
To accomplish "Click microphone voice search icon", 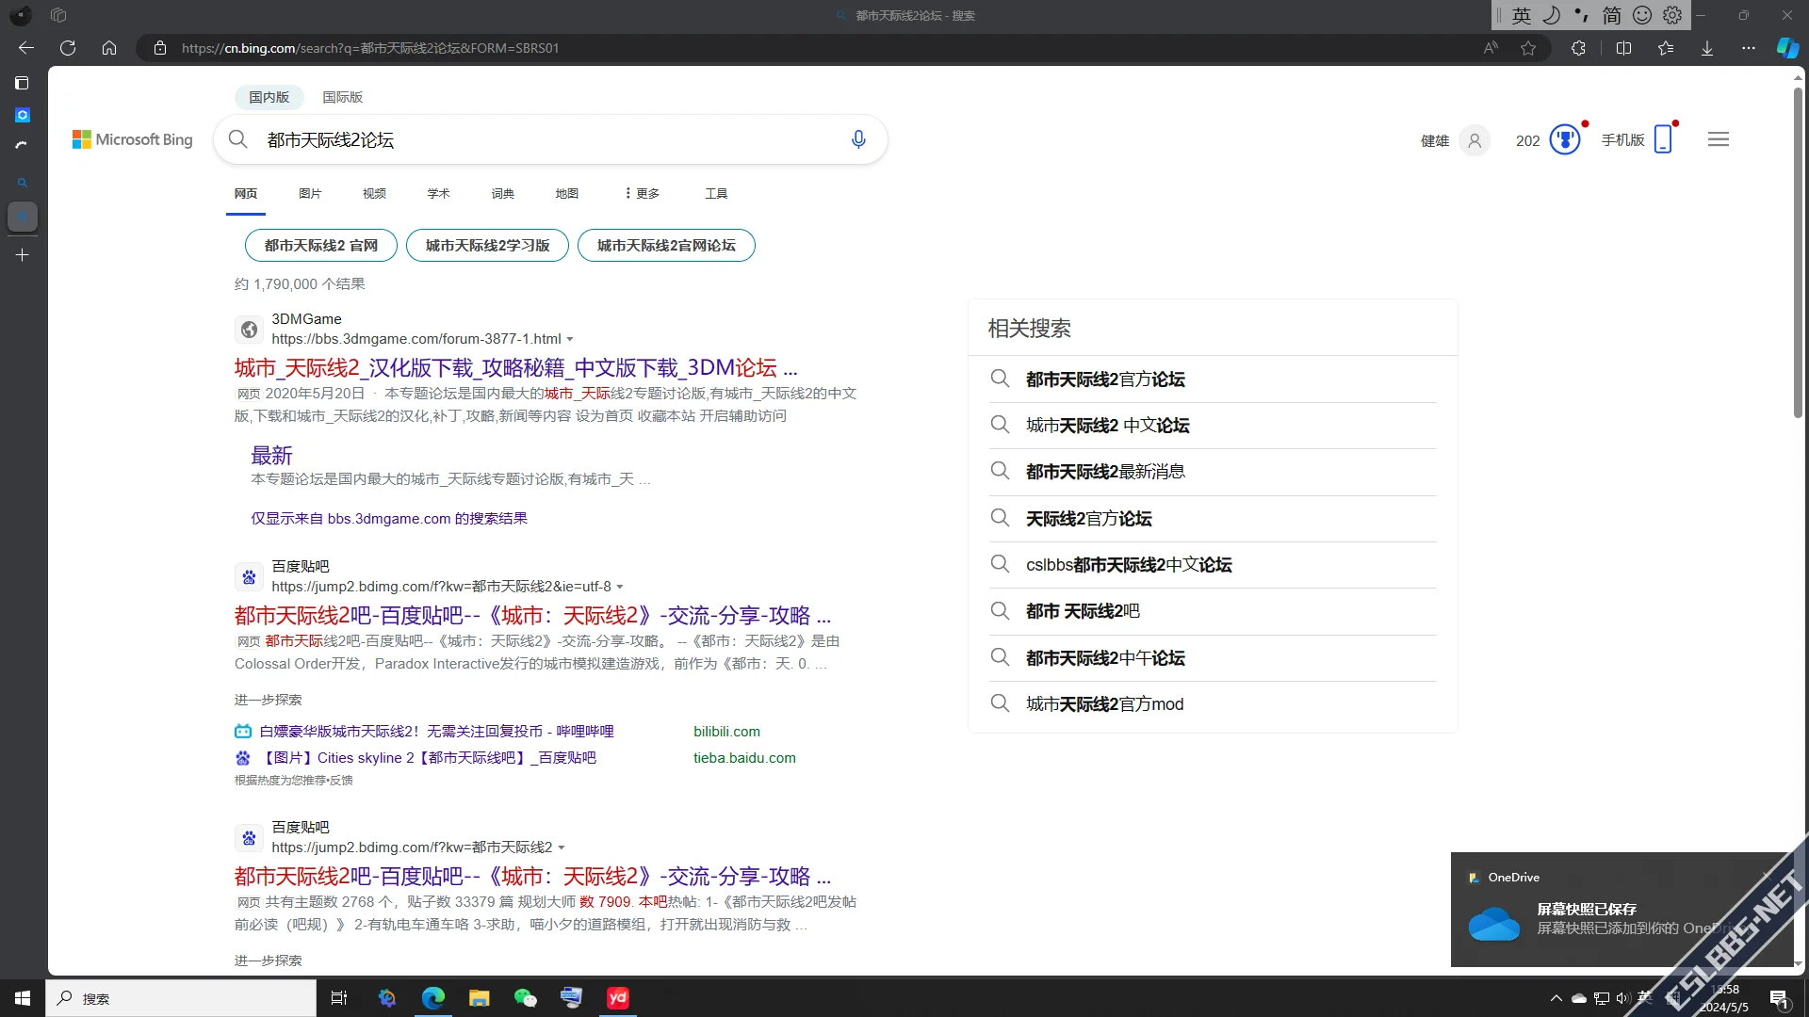I will tap(858, 139).
